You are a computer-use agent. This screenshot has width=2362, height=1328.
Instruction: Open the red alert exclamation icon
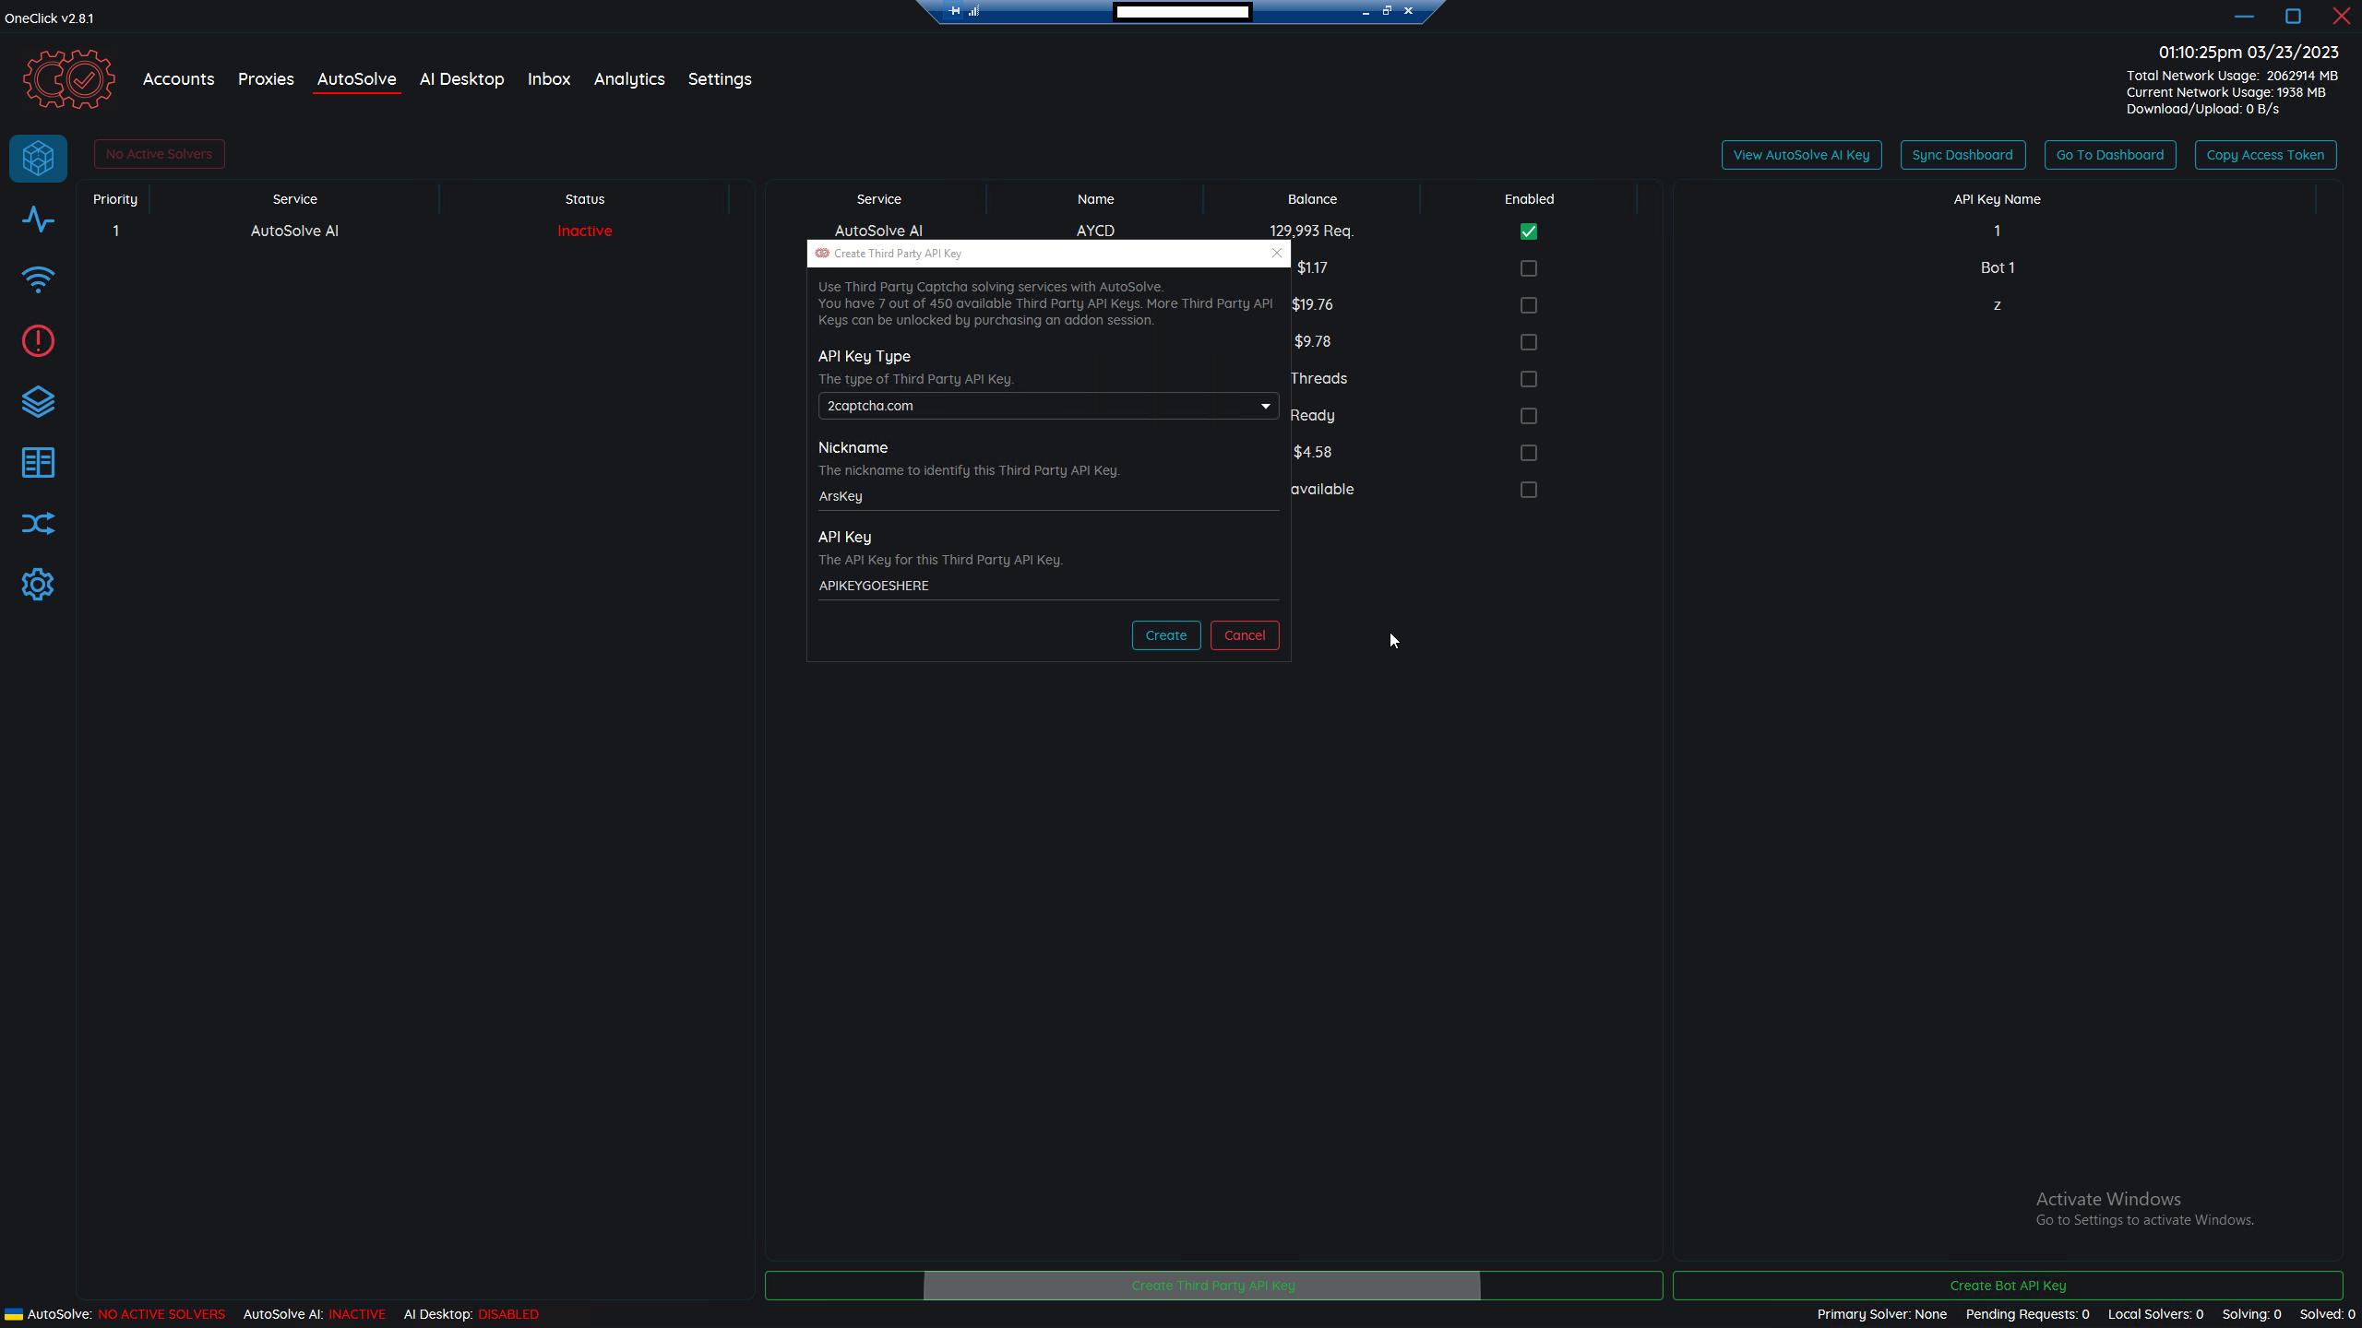pos(38,341)
